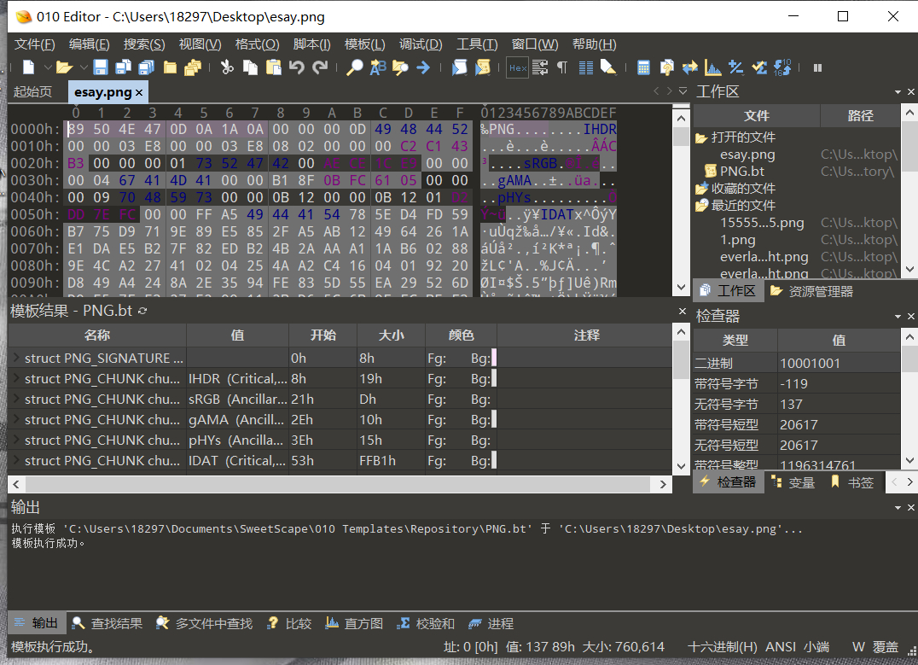Open the new-file dropdown arrow
The image size is (918, 665).
pyautogui.click(x=48, y=67)
